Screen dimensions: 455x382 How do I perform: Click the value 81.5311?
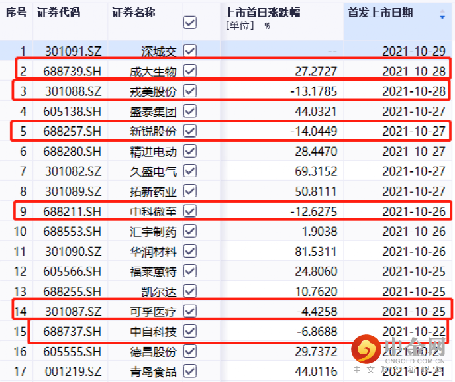pyautogui.click(x=316, y=252)
